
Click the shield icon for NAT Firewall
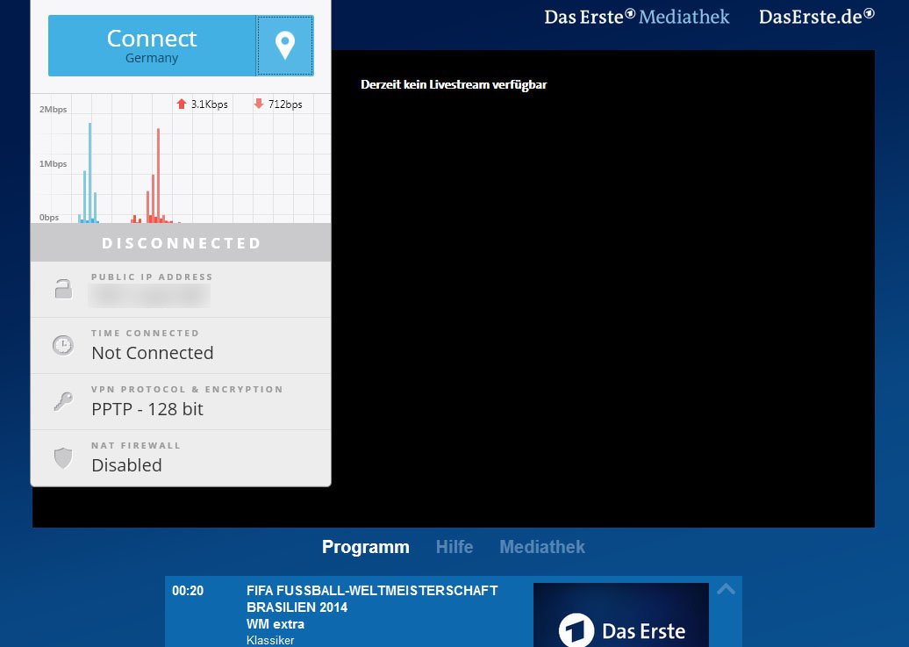click(x=63, y=458)
